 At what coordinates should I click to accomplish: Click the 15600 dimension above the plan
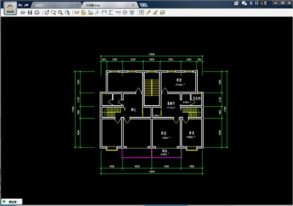point(151,54)
